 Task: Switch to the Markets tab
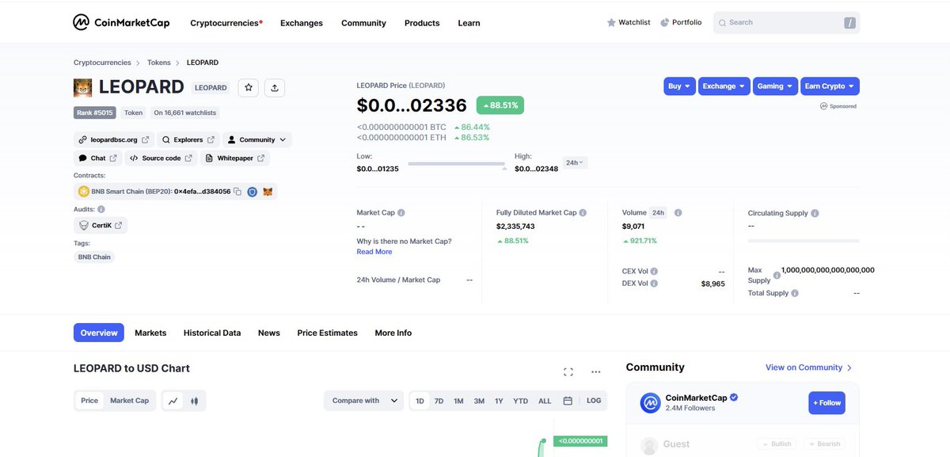[150, 333]
